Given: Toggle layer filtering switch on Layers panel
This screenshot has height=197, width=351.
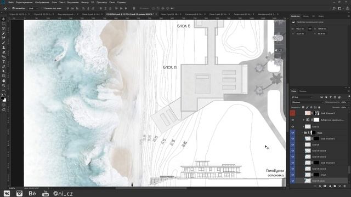Looking at the screenshot, I should [349, 96].
